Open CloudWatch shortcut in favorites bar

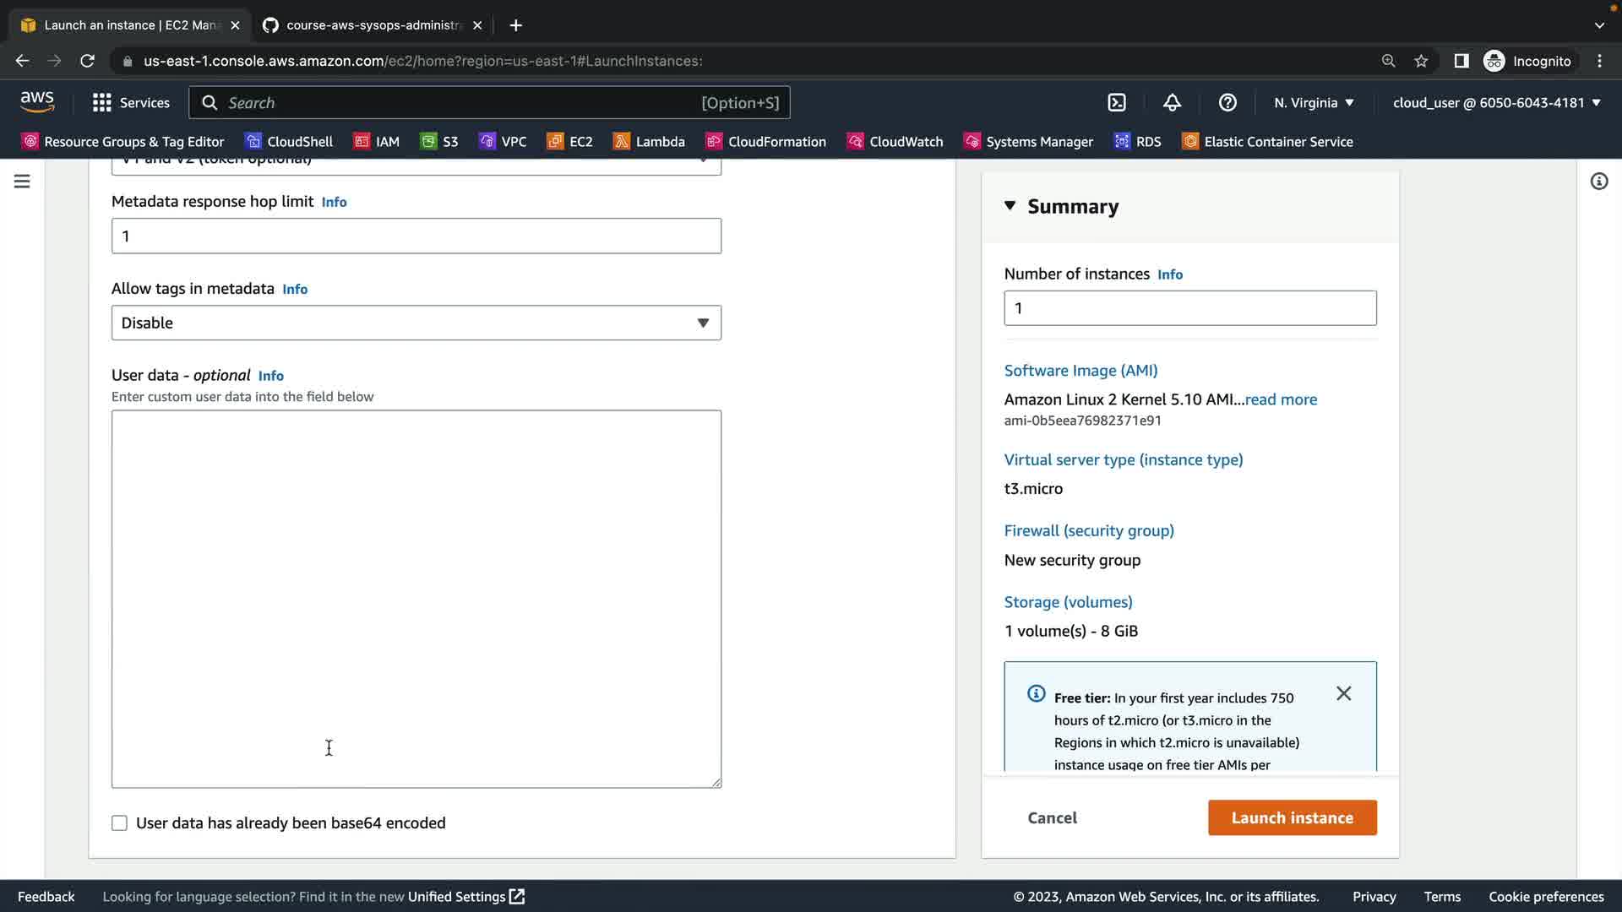tap(895, 141)
